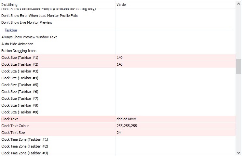Select Clock Size (Taskbar #9) setting
Screen dimensions: 242x156
20,112
